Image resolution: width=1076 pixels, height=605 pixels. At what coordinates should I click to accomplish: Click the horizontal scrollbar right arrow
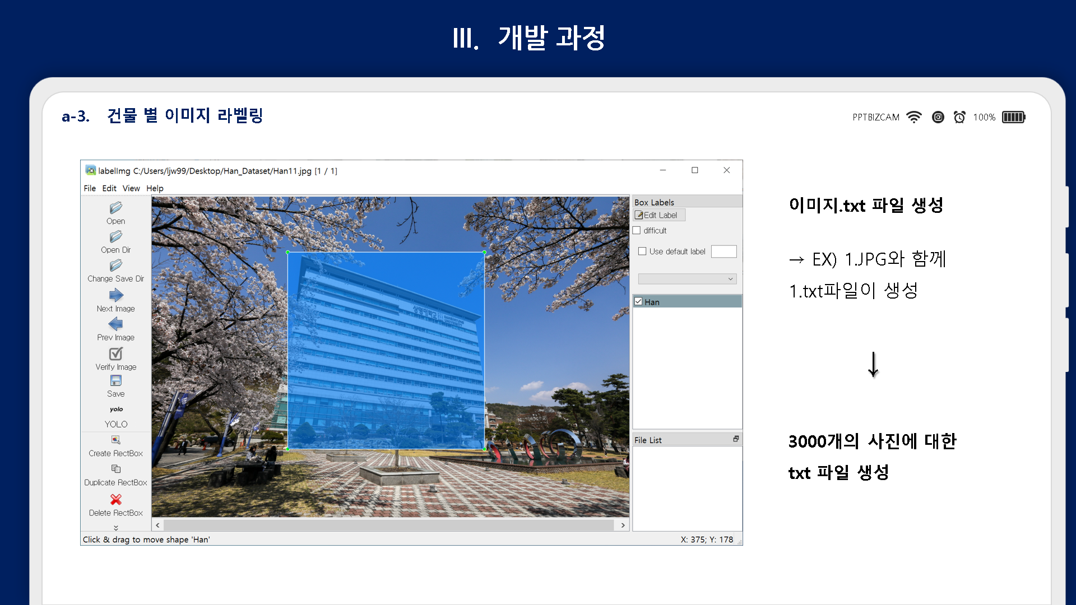[623, 525]
